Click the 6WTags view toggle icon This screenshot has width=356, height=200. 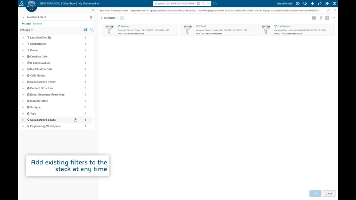85,30
